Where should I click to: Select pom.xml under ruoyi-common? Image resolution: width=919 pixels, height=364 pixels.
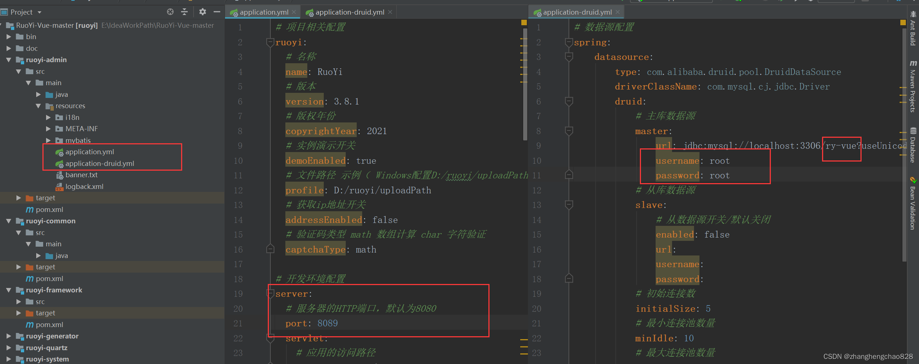tap(49, 278)
